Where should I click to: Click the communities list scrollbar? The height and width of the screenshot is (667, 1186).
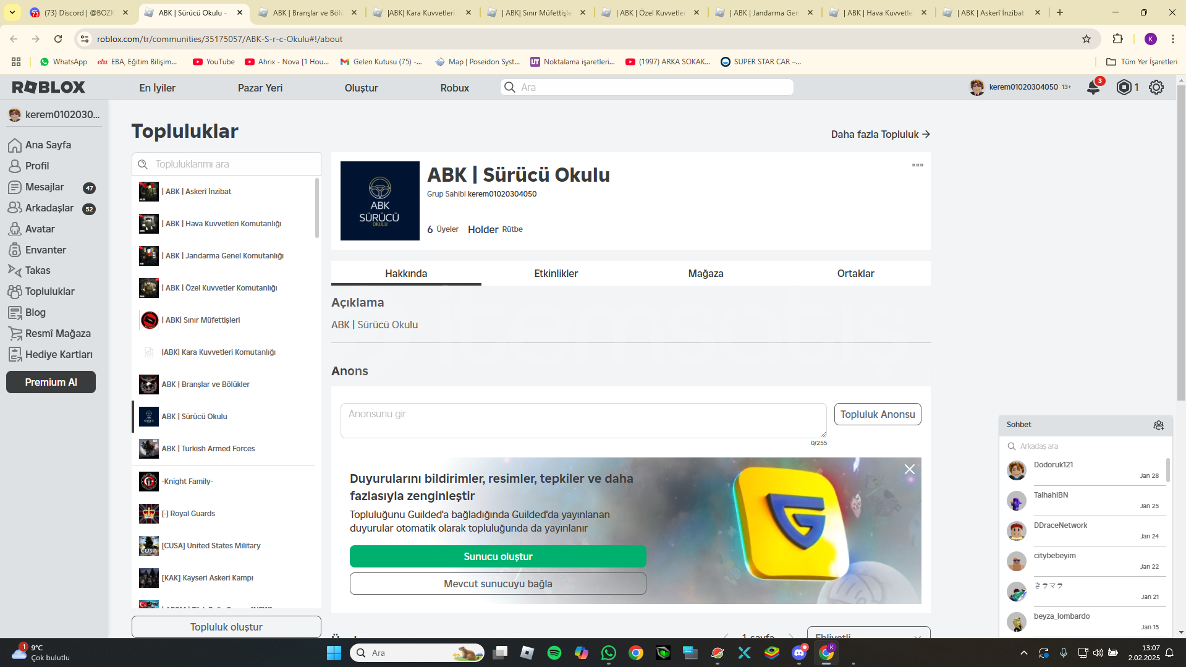(317, 208)
